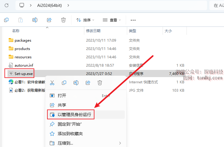Click JPG 文件 type cell
The width and height of the screenshot is (224, 147).
pos(136,90)
